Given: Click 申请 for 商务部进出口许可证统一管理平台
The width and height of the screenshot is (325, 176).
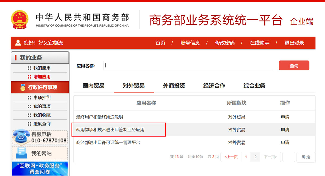Looking at the screenshot, I should (285, 142).
